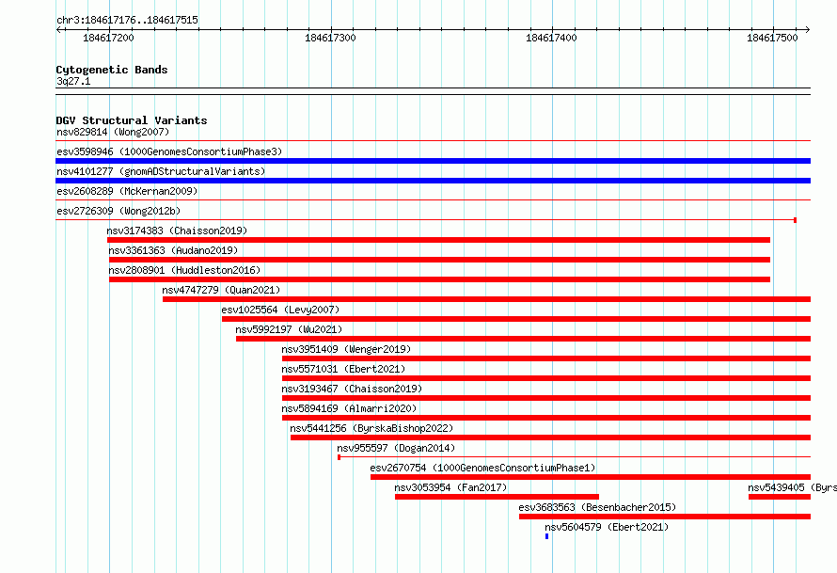Screen dimensions: 837x573
Task: Click the nsv4747279 Quan2021 red bar
Action: pos(487,299)
